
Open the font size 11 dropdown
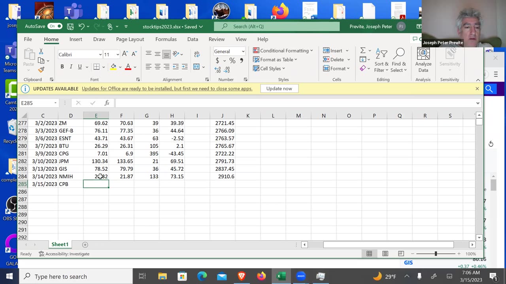point(117,54)
